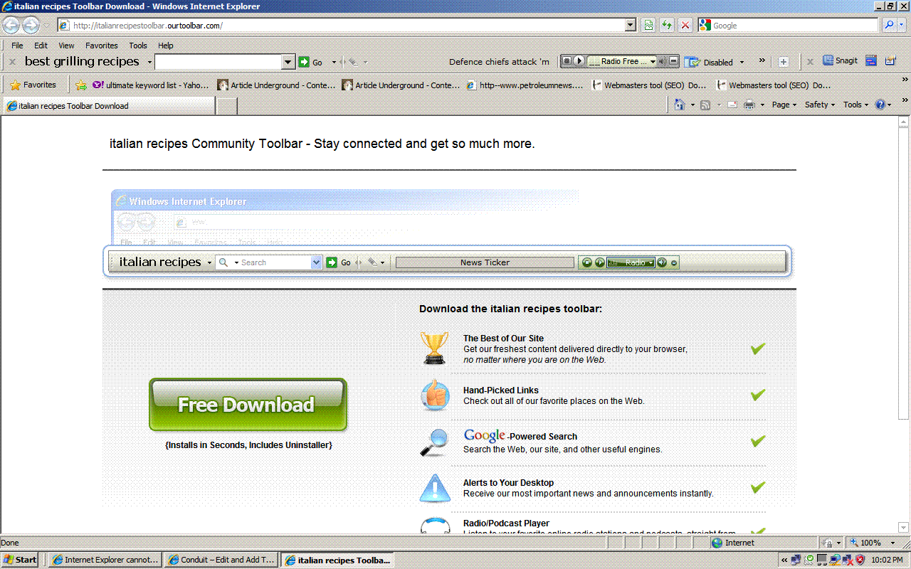Click the browser Forward arrow button
The width and height of the screenshot is (911, 569).
(x=31, y=26)
